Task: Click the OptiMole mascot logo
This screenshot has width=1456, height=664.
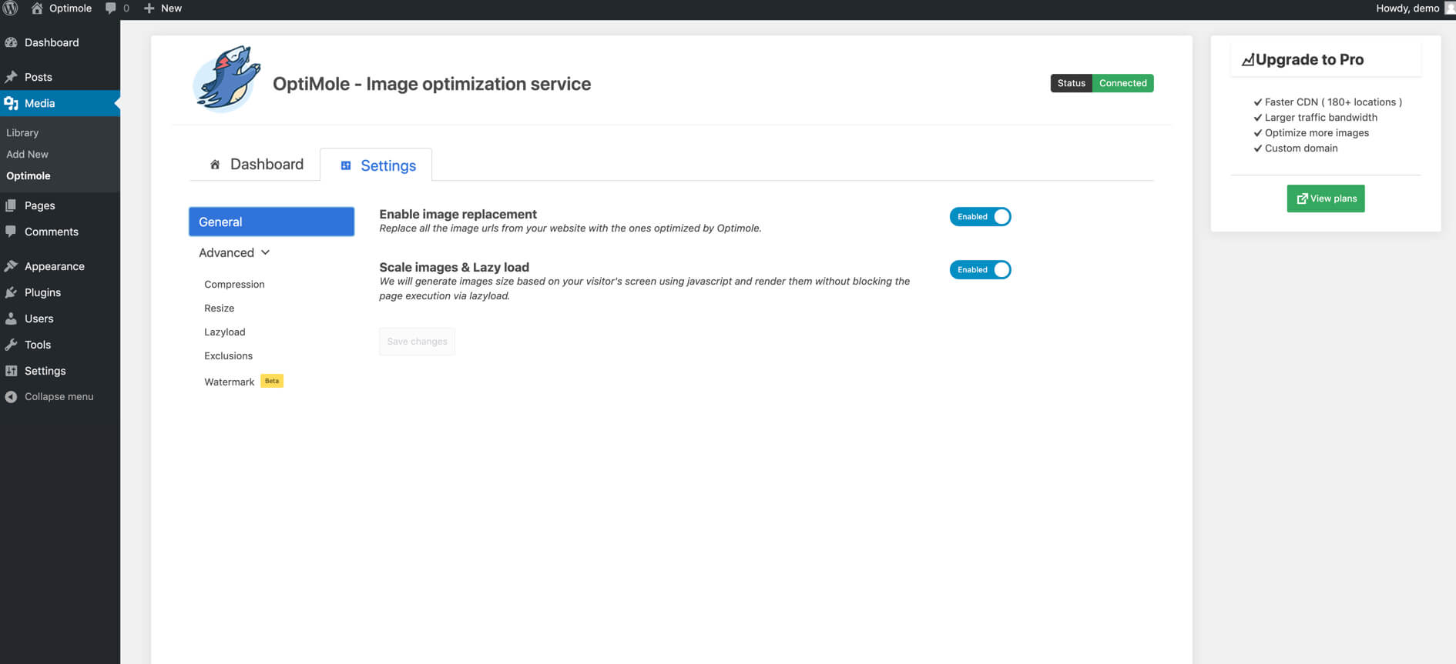Action: pyautogui.click(x=227, y=79)
